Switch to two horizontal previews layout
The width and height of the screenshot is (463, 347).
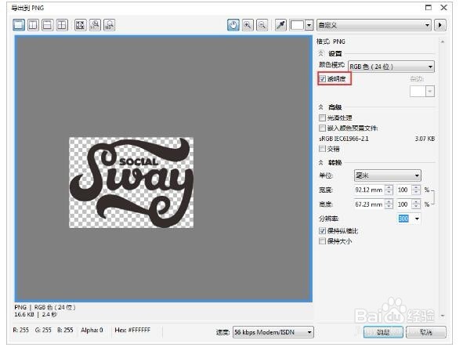point(47,25)
